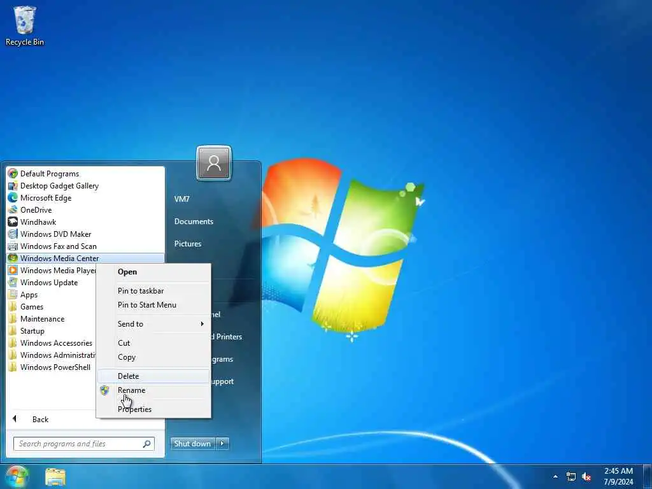Click the search magnifier icon

click(x=147, y=444)
